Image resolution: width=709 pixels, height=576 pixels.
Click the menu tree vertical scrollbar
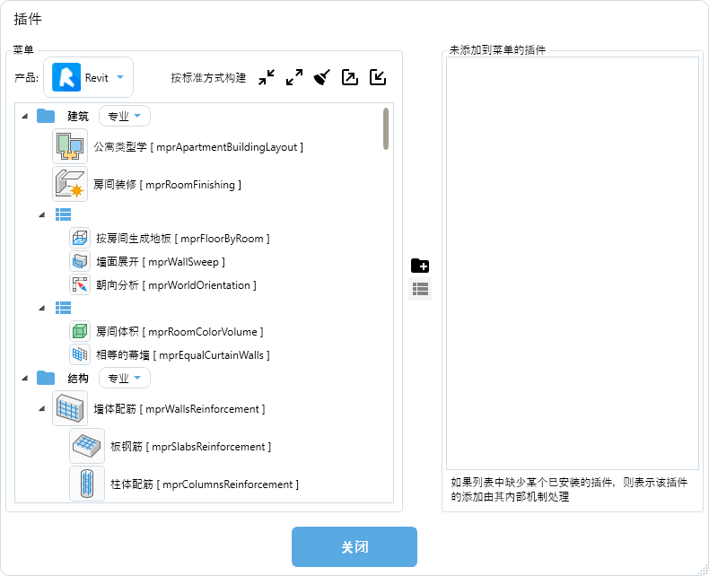coord(386,128)
